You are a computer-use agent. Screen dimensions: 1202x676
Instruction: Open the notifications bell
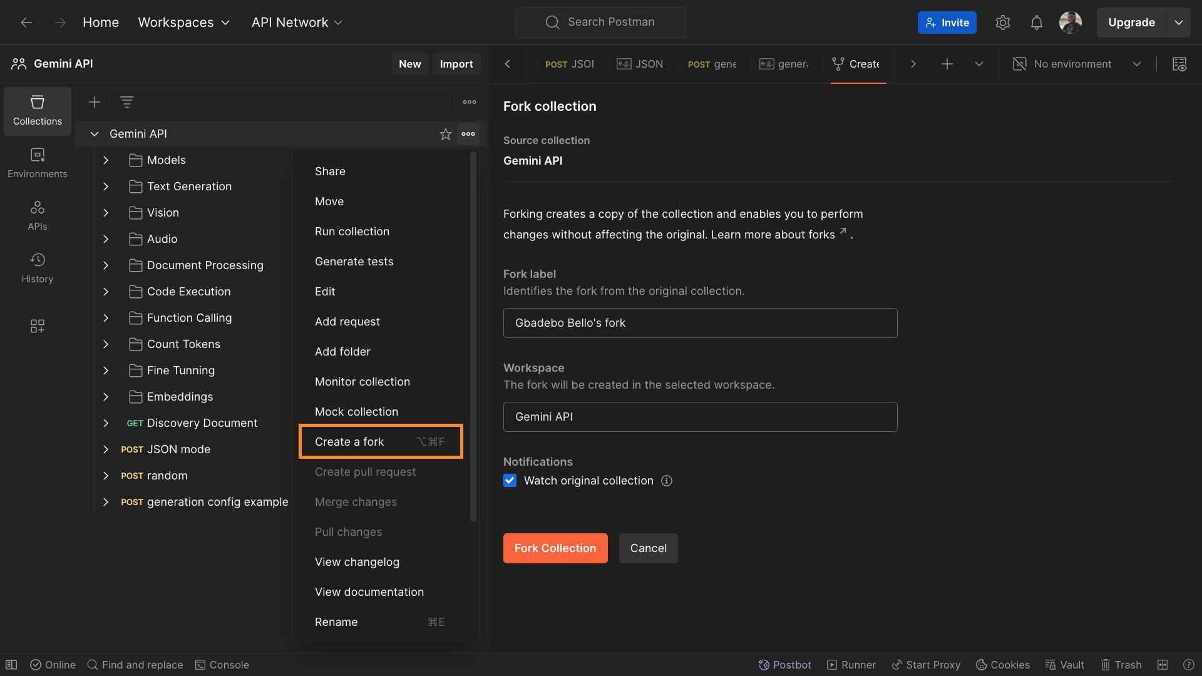[1037, 23]
